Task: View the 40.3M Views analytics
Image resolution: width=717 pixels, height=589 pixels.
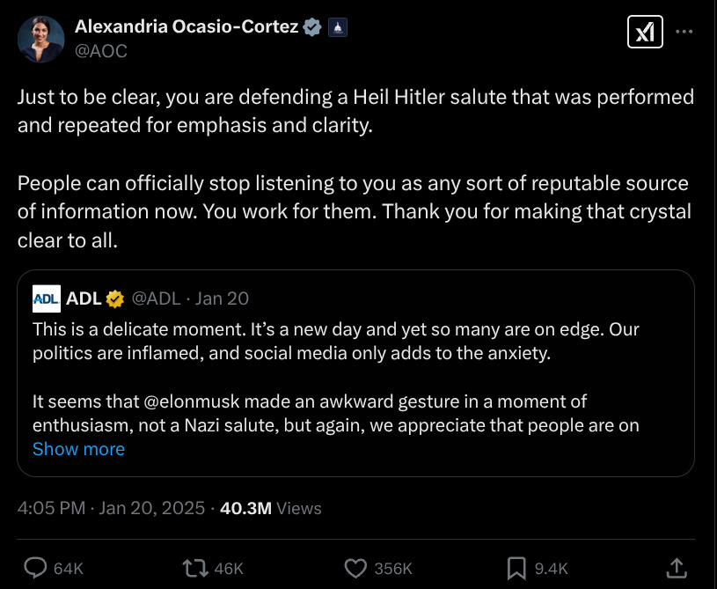Action: click(270, 508)
